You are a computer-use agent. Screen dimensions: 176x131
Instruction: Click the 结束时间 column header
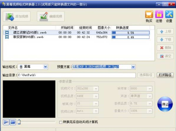(84, 28)
